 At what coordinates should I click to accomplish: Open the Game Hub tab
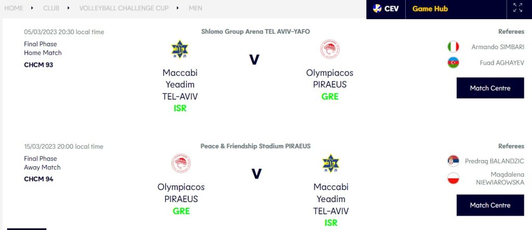(430, 9)
